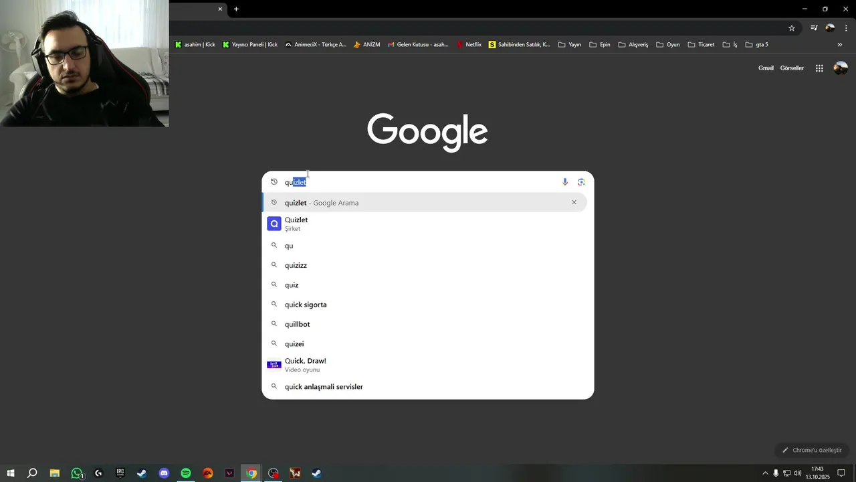Open the volume icon in system tray
The image size is (856, 482).
(797, 473)
